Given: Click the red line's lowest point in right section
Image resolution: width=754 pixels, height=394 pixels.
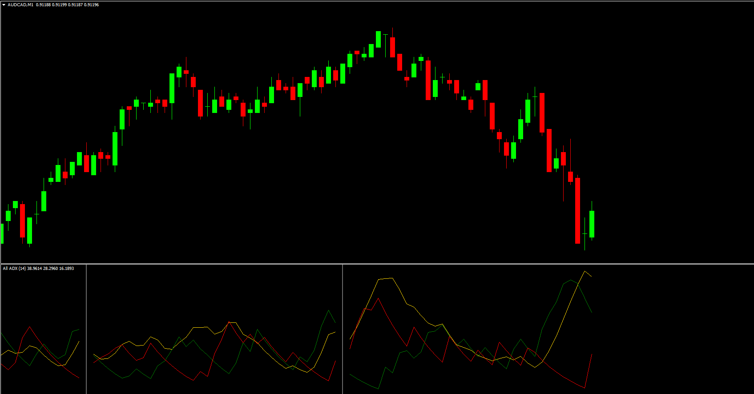Looking at the screenshot, I should pos(585,388).
